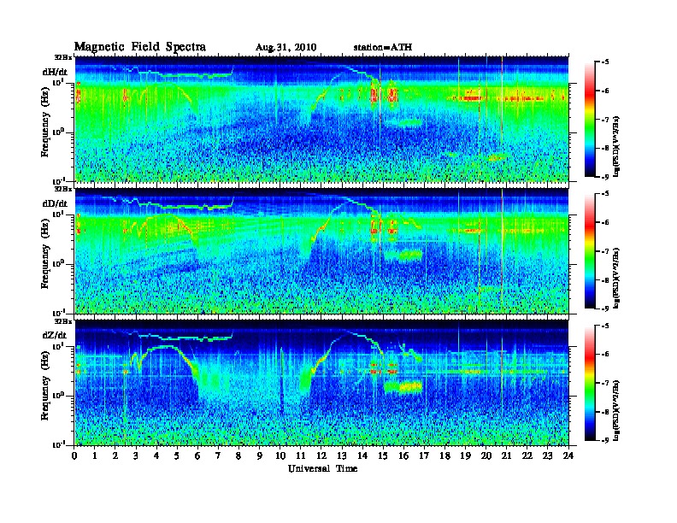Click the dD/dt spectrogram plot
The width and height of the screenshot is (677, 523).
321,251
